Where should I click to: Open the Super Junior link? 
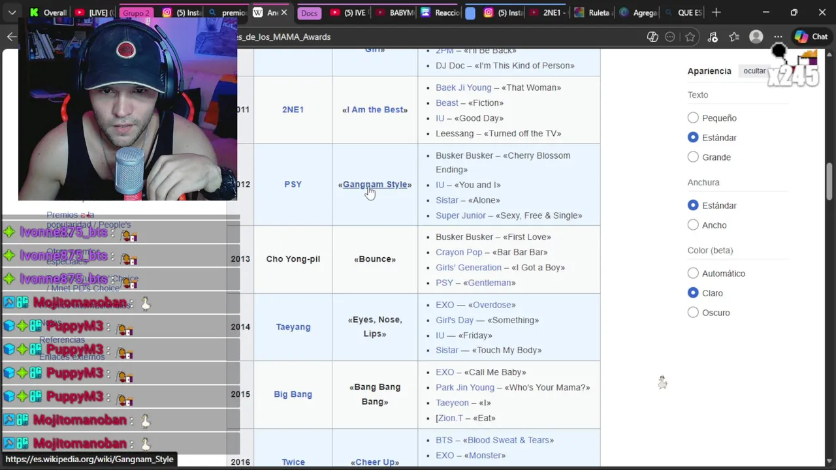point(460,215)
